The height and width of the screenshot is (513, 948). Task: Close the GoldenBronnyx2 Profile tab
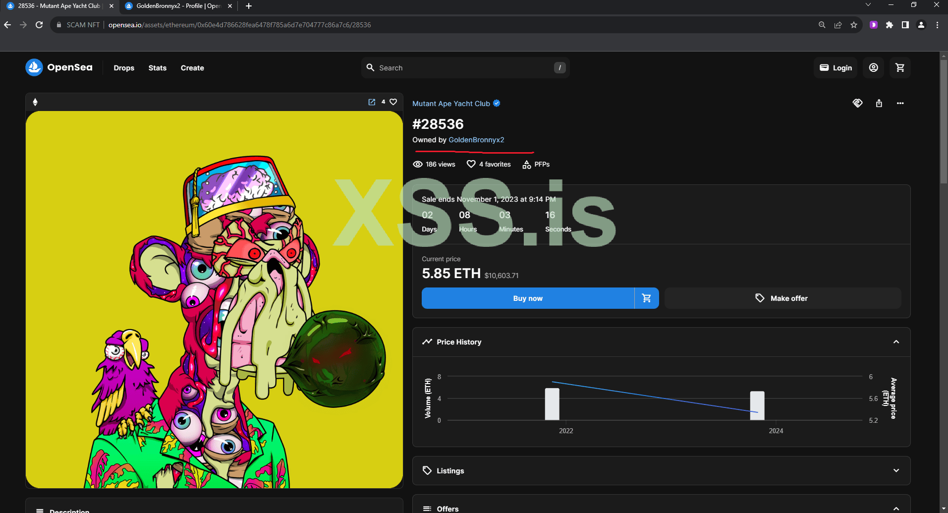[x=230, y=6]
